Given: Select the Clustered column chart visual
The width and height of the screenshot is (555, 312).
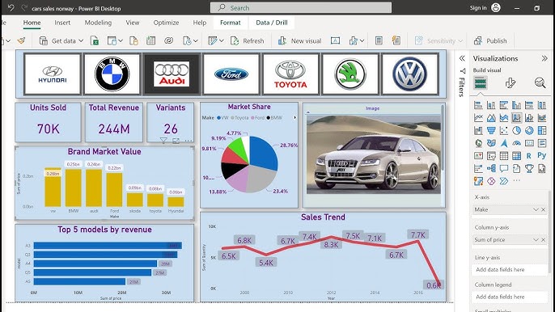Looking at the screenshot, I should pos(516,105).
